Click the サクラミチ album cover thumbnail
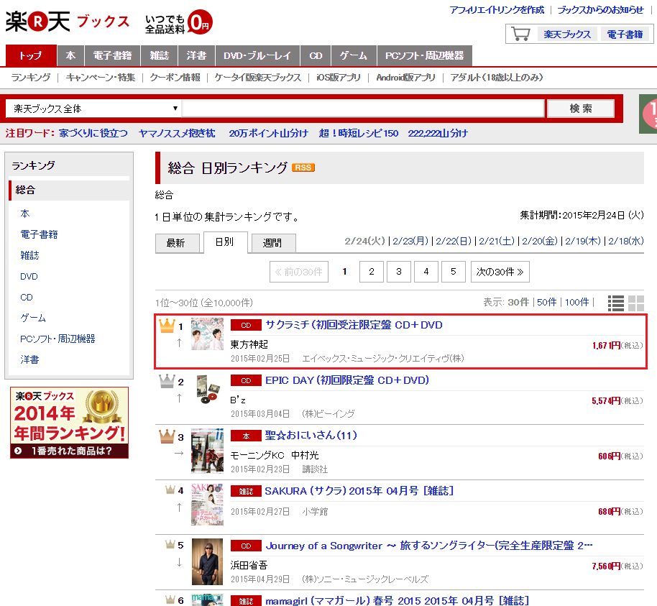The height and width of the screenshot is (606, 657). click(x=207, y=334)
